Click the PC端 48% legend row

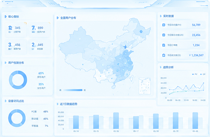tap(40, 111)
